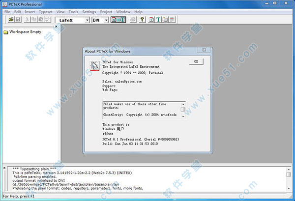
Task: Click the output log scrollbar thumb
Action: [289, 174]
